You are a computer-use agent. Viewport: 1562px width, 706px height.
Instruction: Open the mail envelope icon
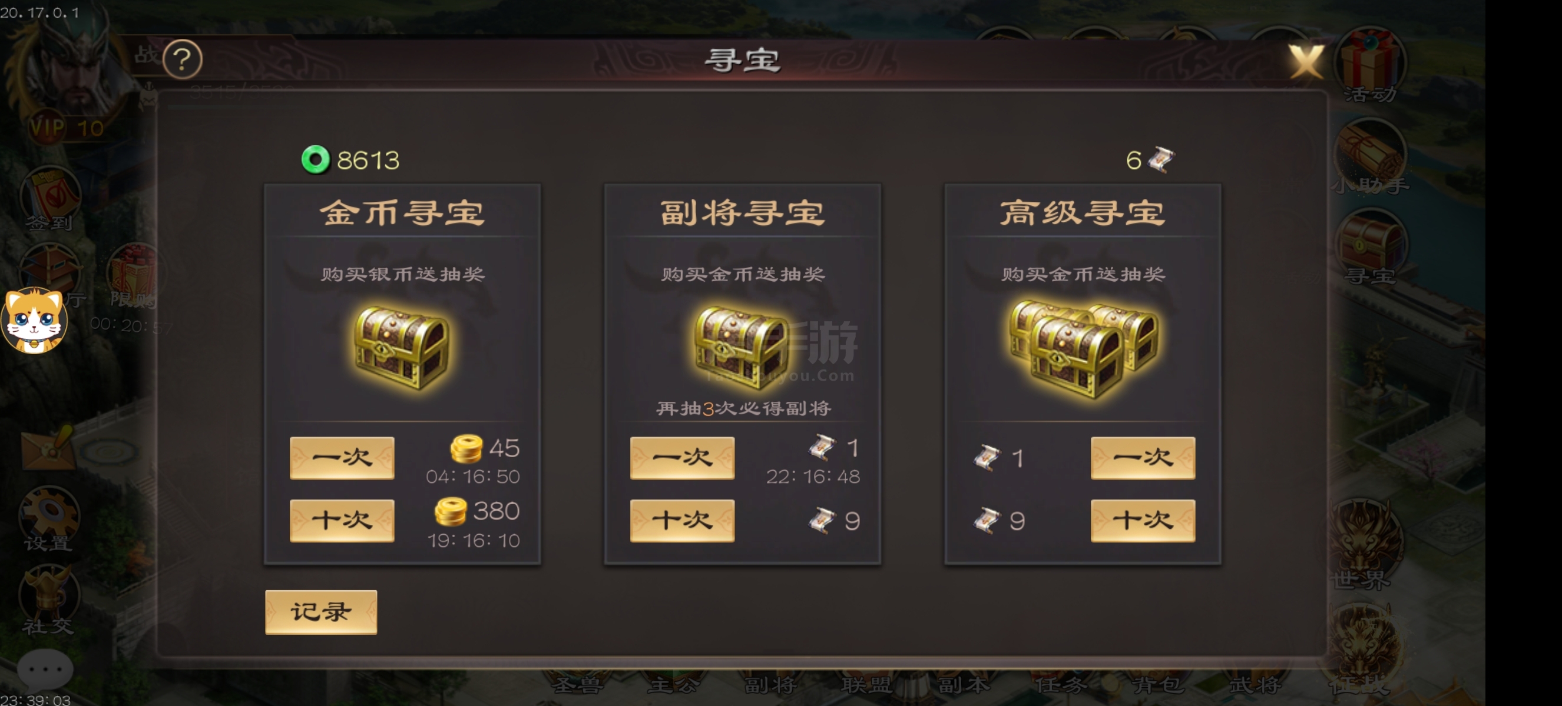point(48,447)
